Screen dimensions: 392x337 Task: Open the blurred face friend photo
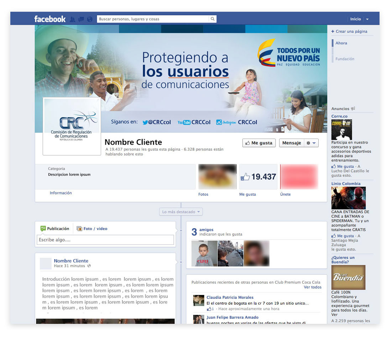click(x=256, y=253)
